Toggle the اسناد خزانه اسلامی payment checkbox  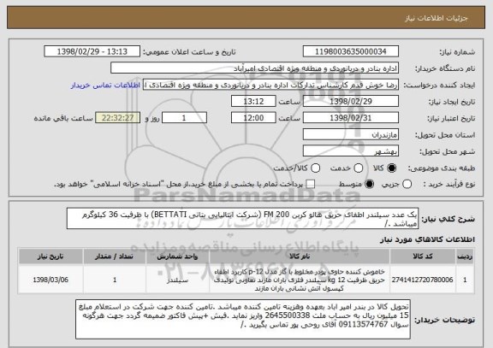311,185
